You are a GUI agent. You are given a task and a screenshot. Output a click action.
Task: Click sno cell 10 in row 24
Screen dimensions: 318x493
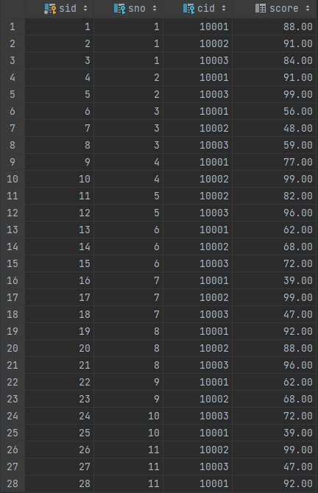[128, 416]
